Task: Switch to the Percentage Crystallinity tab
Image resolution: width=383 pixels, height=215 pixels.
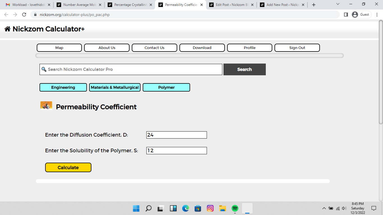Action: pos(130,5)
